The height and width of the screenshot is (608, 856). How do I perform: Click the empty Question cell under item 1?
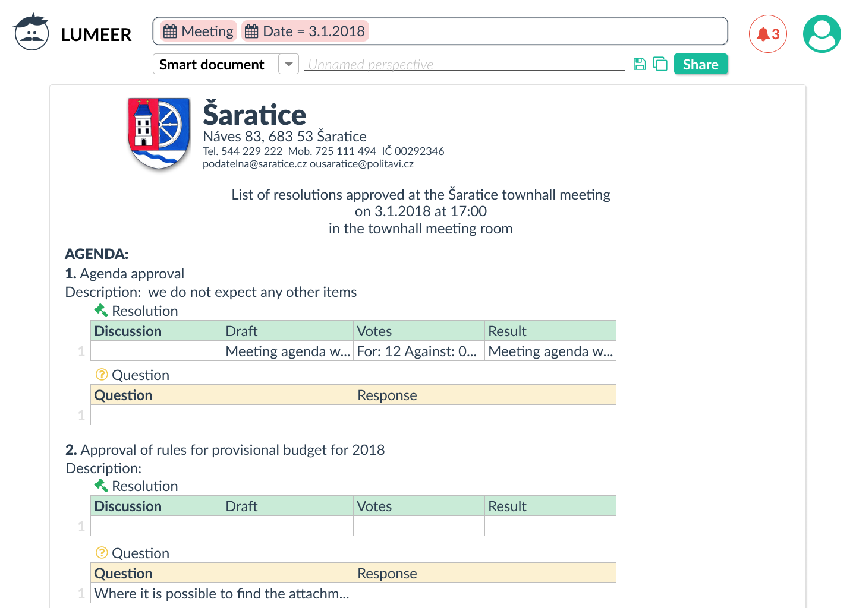(222, 415)
